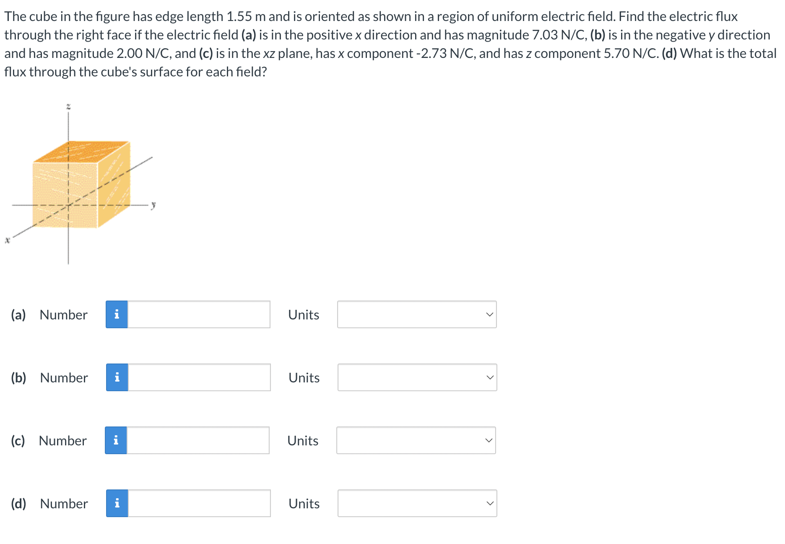
Task: Click the z axis label in the figure
Action: pyautogui.click(x=68, y=107)
